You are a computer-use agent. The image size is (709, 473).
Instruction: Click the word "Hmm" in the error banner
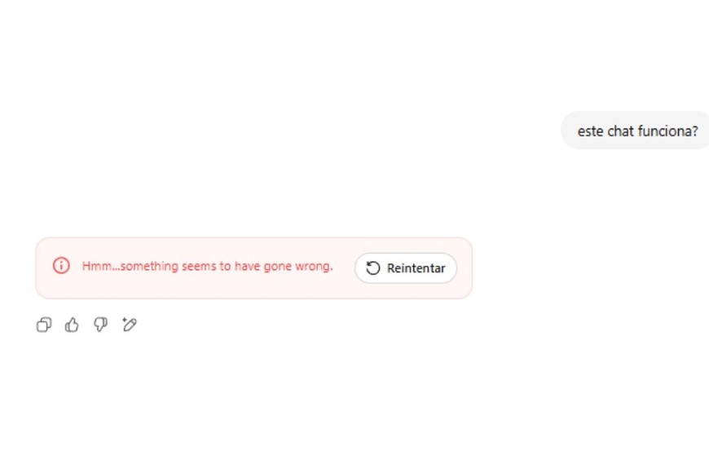click(x=95, y=266)
